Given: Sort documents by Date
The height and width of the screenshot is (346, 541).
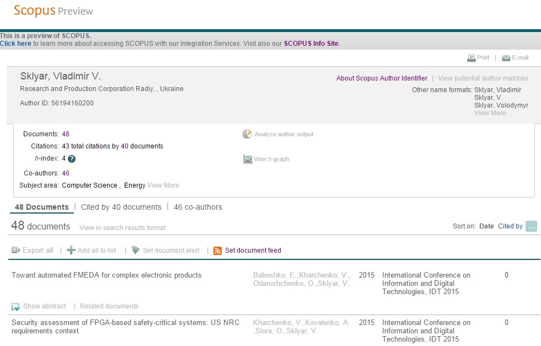Looking at the screenshot, I should [486, 226].
